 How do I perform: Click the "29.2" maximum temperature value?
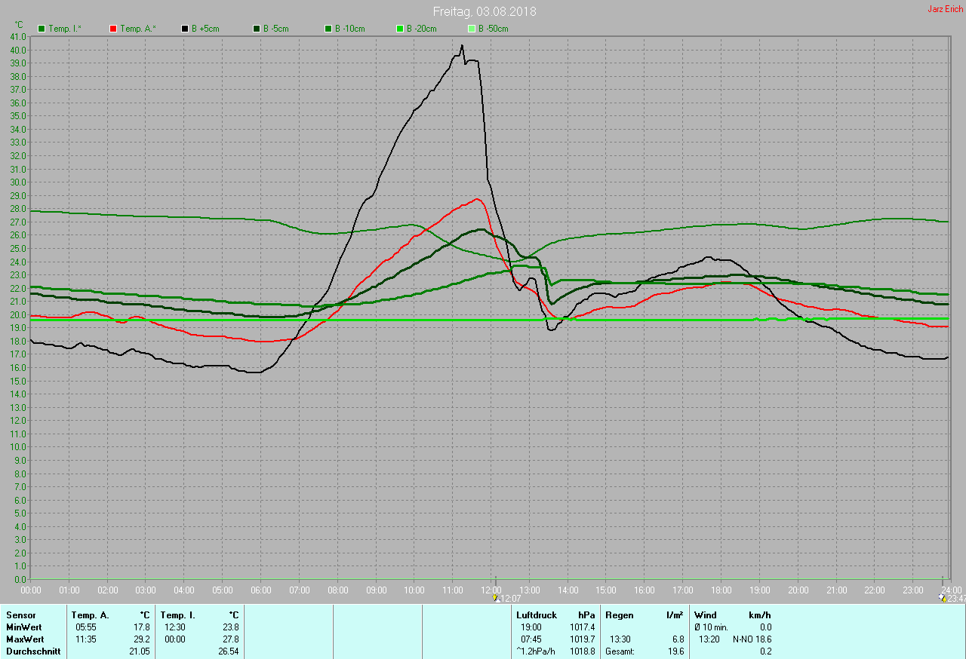pos(142,639)
